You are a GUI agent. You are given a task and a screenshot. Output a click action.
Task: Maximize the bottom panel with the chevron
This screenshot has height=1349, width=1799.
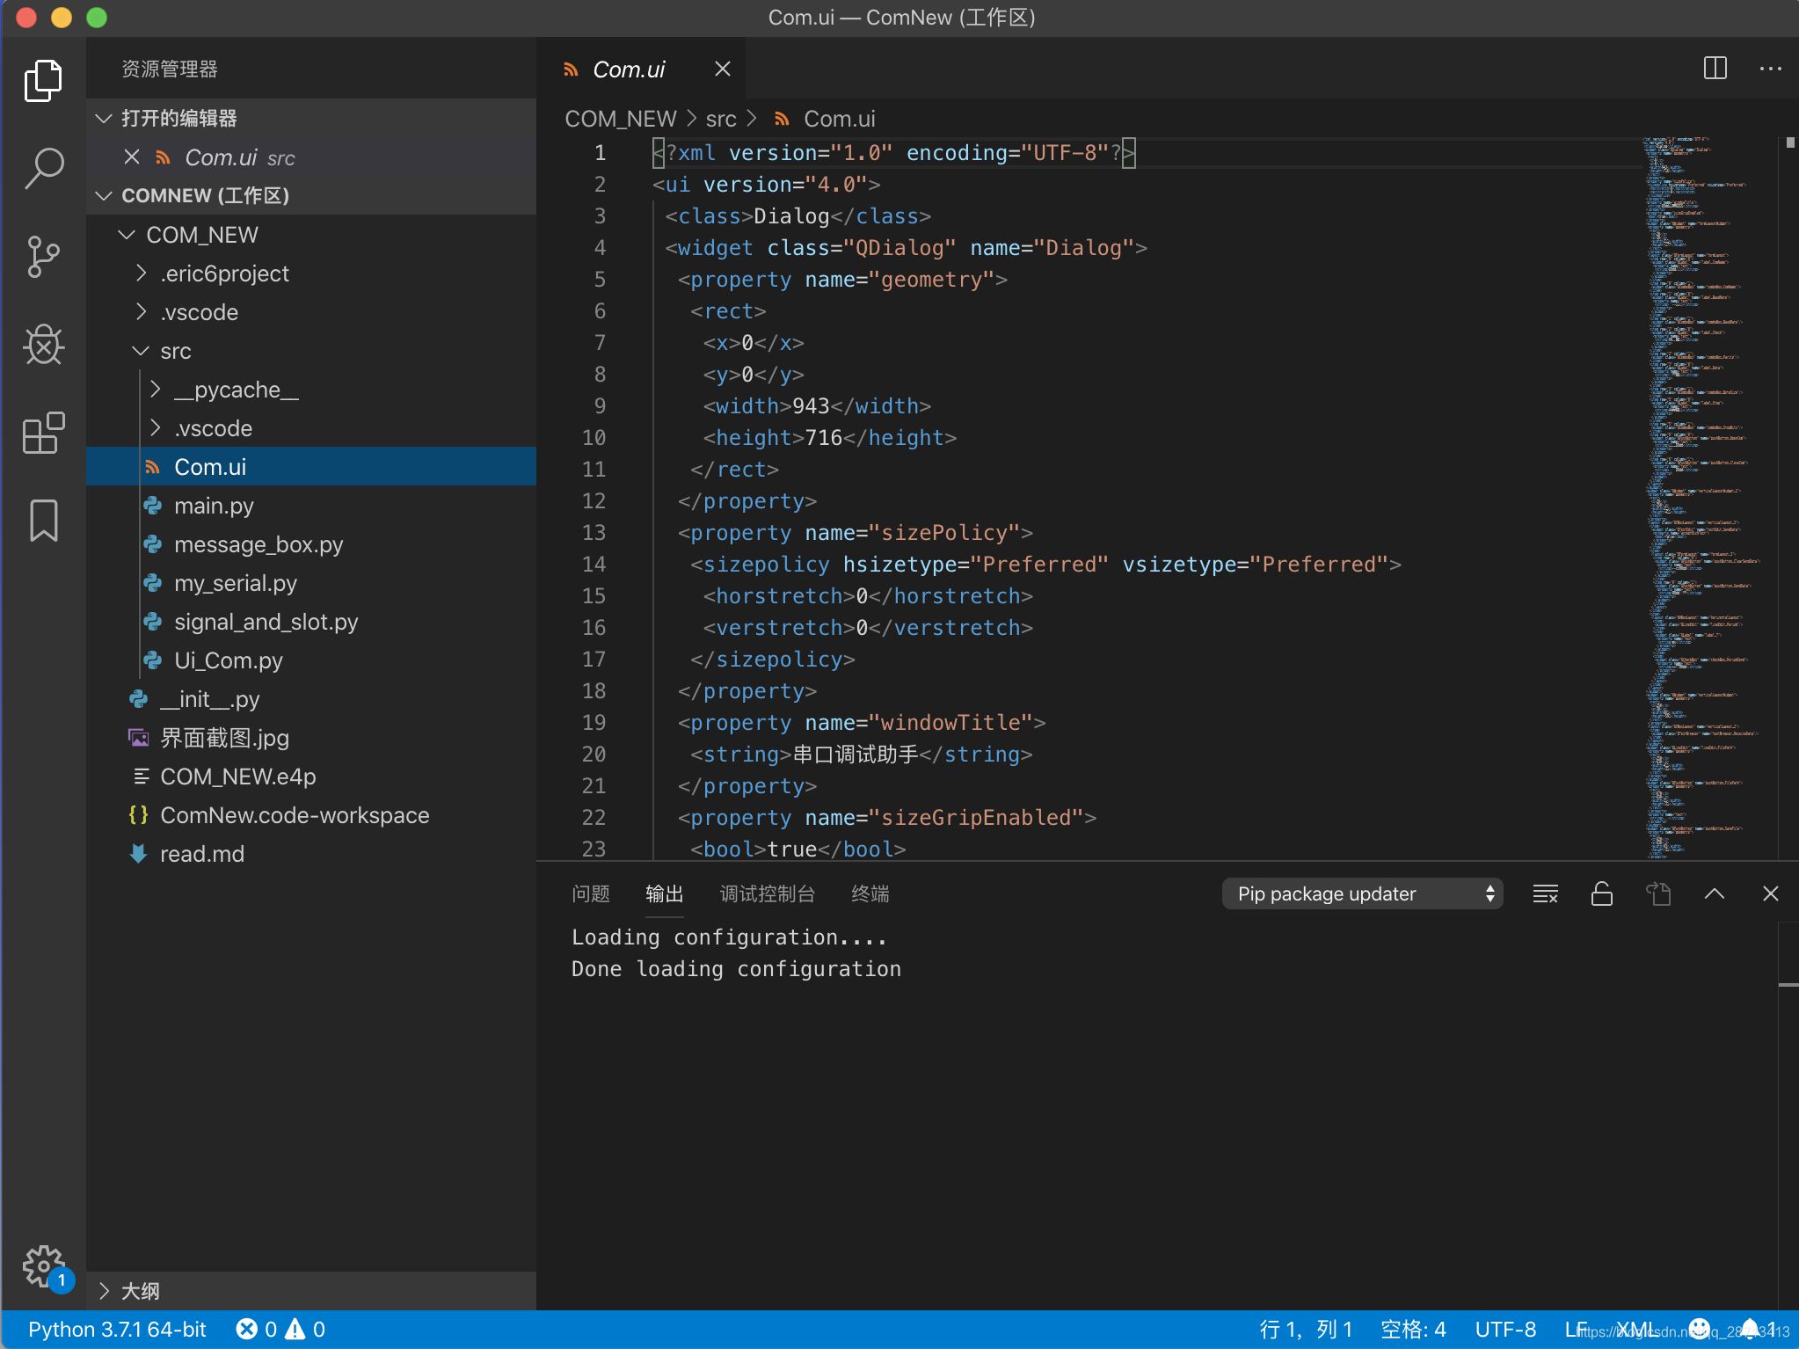(1713, 893)
